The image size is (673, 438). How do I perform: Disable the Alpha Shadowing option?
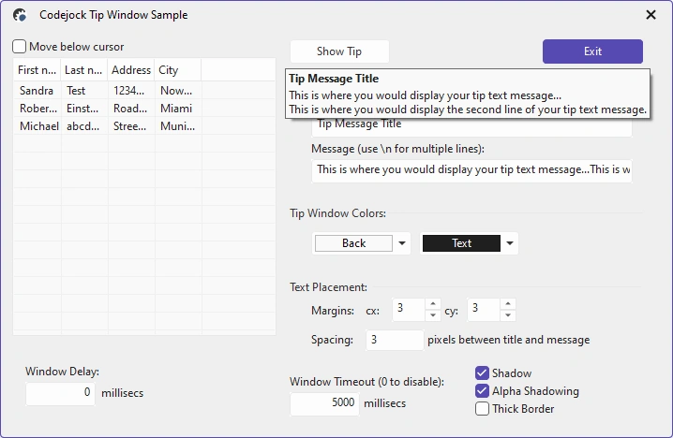click(482, 391)
